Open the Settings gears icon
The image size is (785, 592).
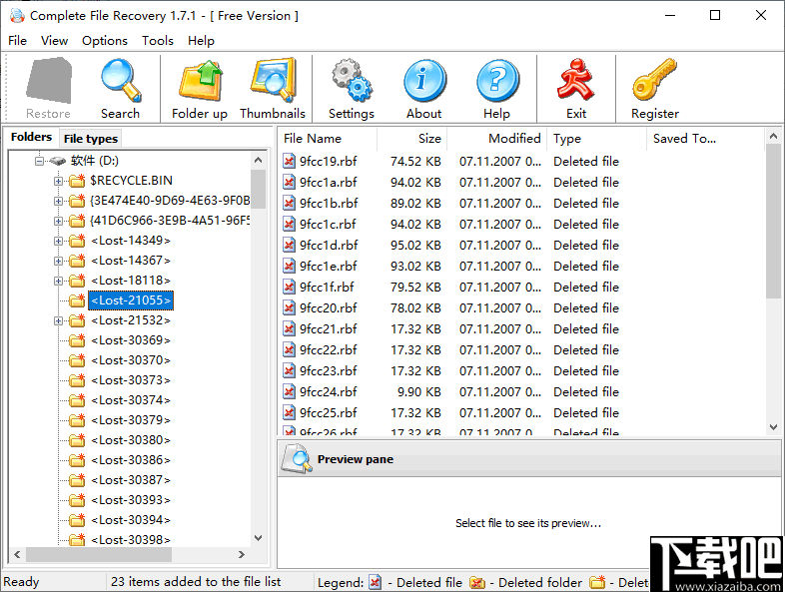tap(352, 81)
